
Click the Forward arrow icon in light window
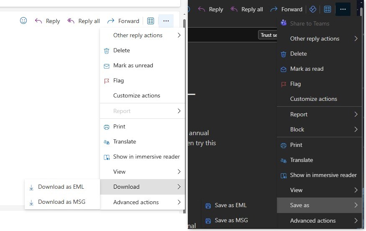(x=111, y=21)
